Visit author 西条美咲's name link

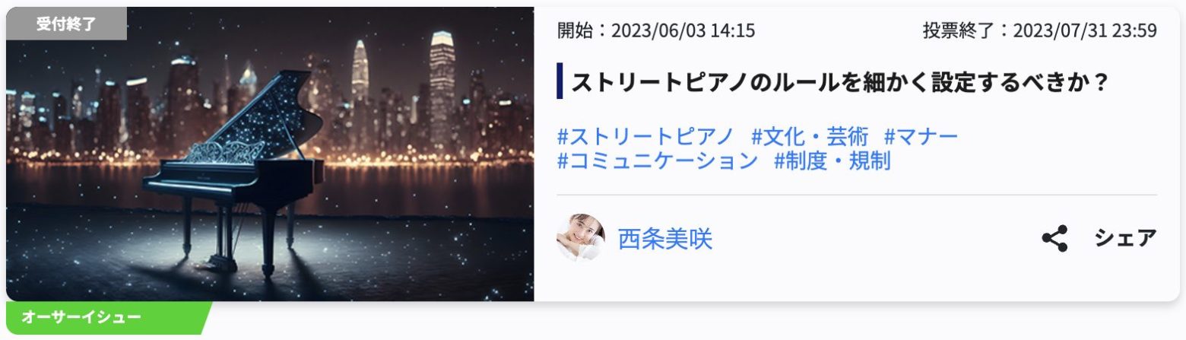665,239
